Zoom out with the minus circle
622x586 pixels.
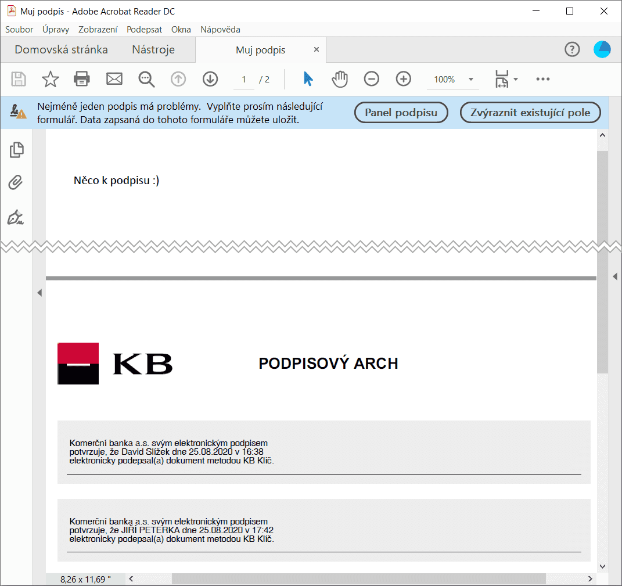(x=371, y=79)
